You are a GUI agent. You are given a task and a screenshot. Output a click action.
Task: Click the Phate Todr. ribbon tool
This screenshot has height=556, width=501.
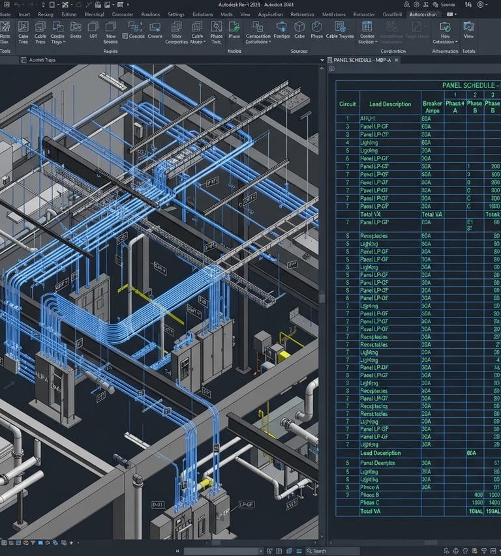pos(217,33)
